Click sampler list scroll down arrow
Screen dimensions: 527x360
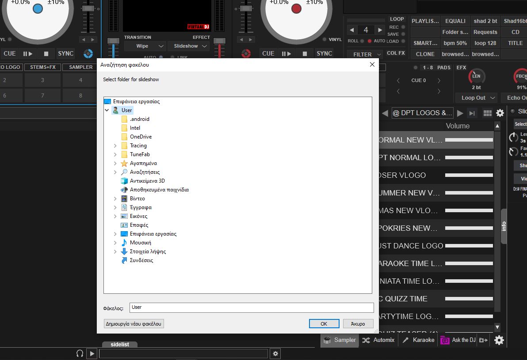point(497,327)
